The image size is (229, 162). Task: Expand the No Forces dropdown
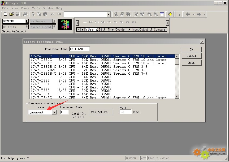click(x=54, y=21)
